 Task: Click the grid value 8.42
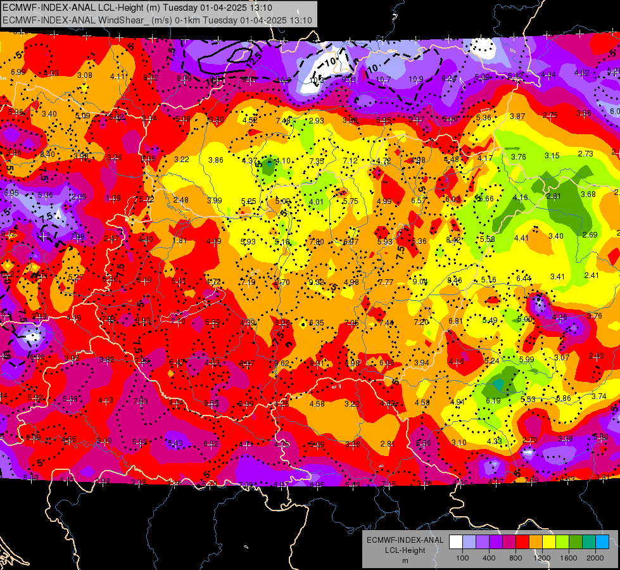[453, 239]
